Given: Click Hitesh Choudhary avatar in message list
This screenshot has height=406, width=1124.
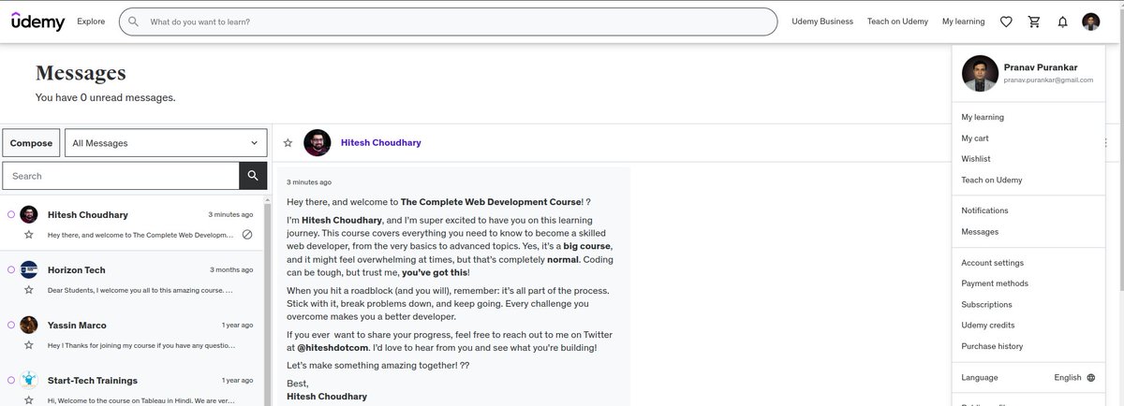Looking at the screenshot, I should point(29,214).
